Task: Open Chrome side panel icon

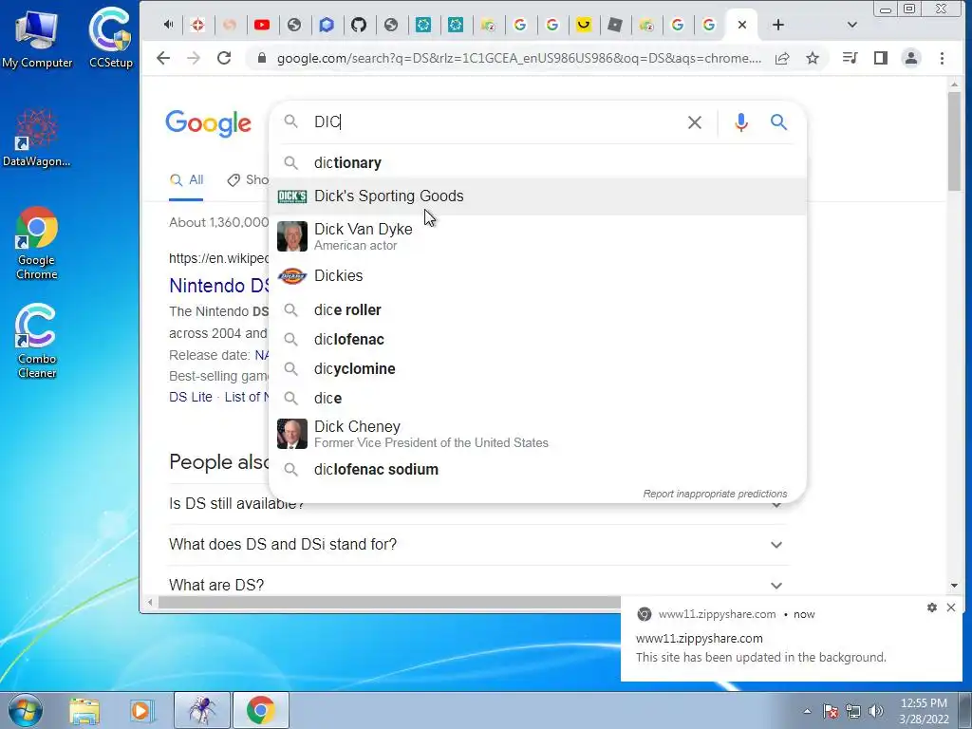Action: (x=880, y=58)
